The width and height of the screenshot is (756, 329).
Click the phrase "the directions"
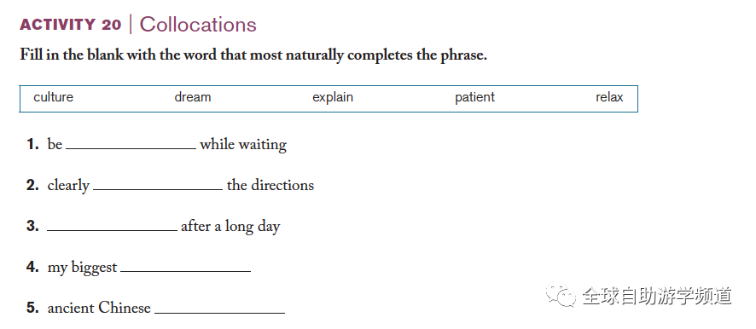[x=270, y=185]
